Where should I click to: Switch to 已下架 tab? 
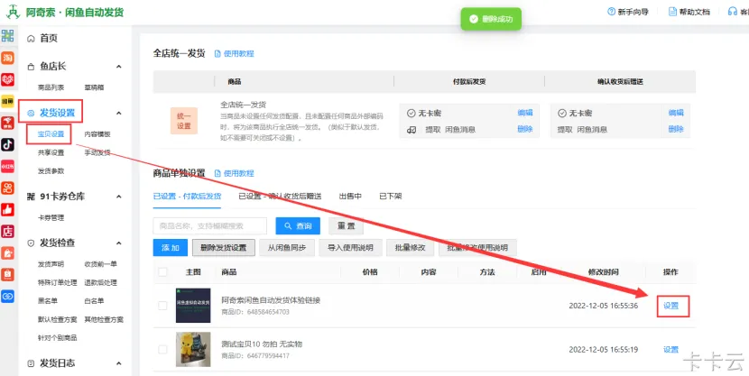pyautogui.click(x=390, y=196)
